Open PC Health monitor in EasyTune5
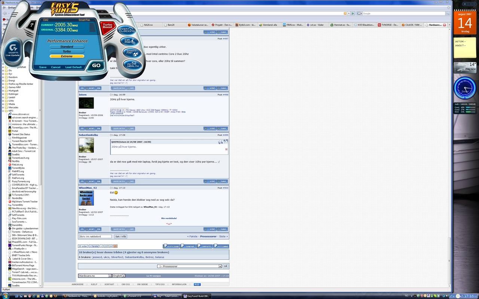This screenshot has height=299, width=479. pos(133,64)
